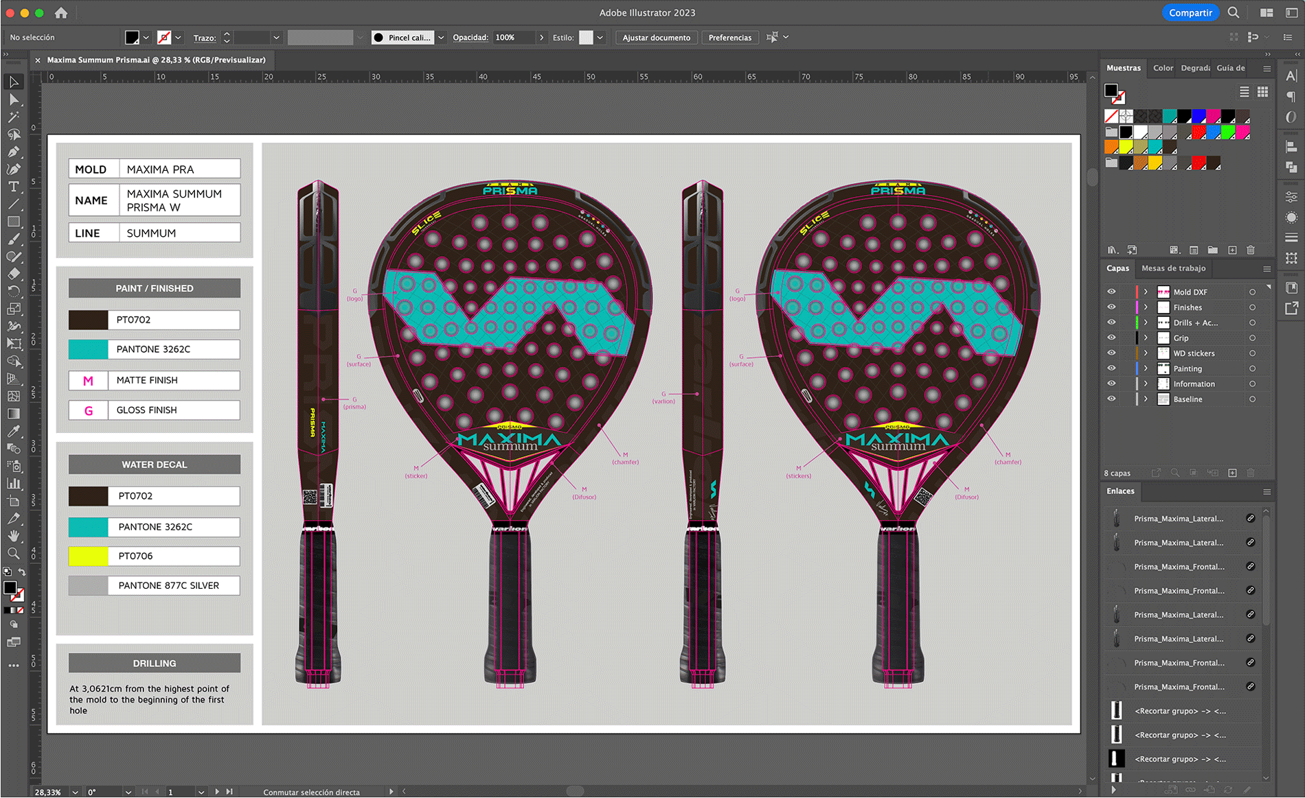Delete swatch with Muestras trash icon
Viewport: 1305px width, 798px height.
click(x=1251, y=250)
